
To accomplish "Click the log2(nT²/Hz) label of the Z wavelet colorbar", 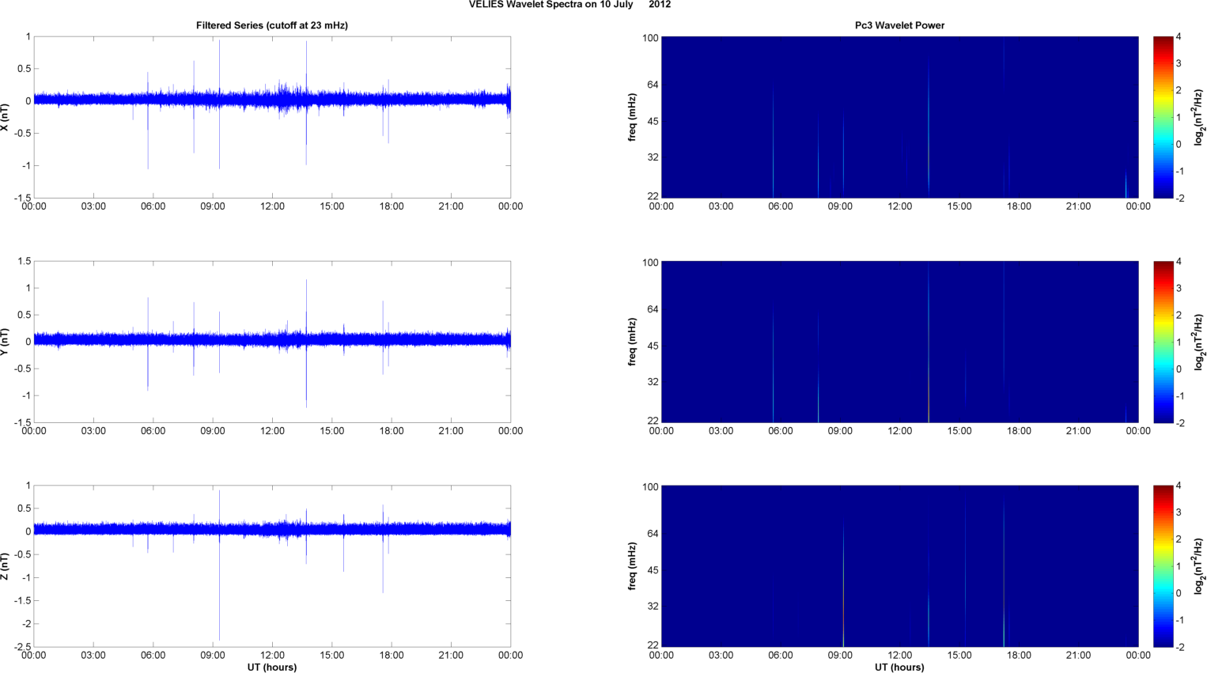I will pyautogui.click(x=1199, y=566).
